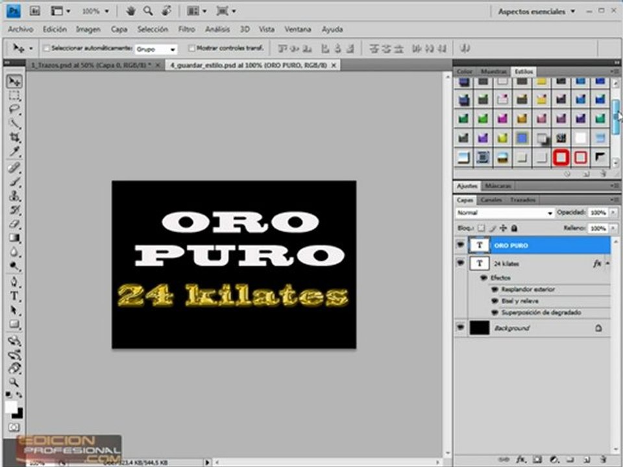Choose the Zoom tool in toolbox
Screen dimensions: 623x467
[x=14, y=382]
